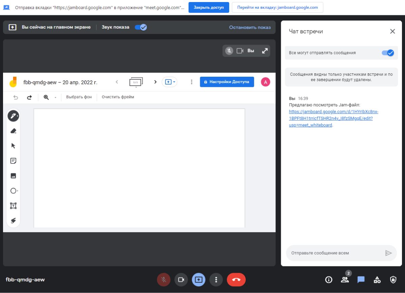The width and height of the screenshot is (405, 293).
Task: Click the Jamboard logo icon
Action: point(13,82)
